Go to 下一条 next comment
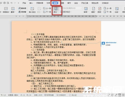The height and width of the screenshot is (97, 125). click(47, 12)
